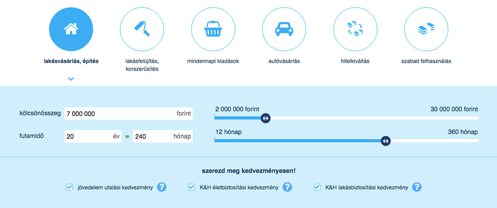Click the chevron below lakásvásárlás, építés

71,79
